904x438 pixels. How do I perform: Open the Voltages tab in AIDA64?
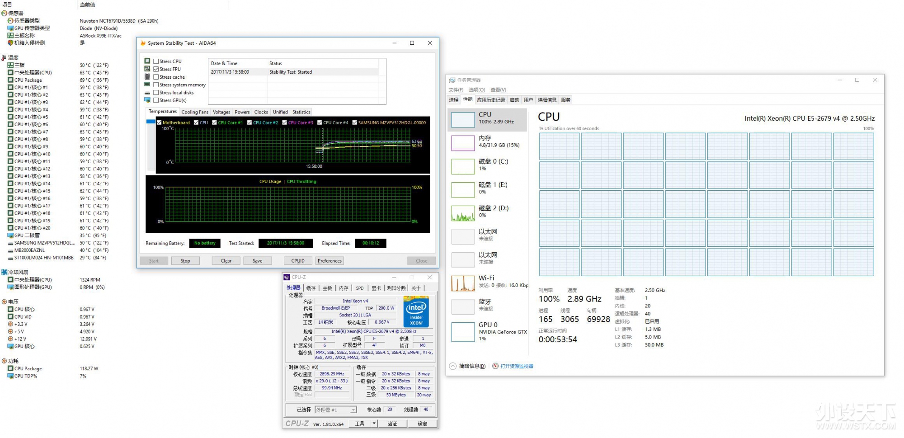point(221,112)
